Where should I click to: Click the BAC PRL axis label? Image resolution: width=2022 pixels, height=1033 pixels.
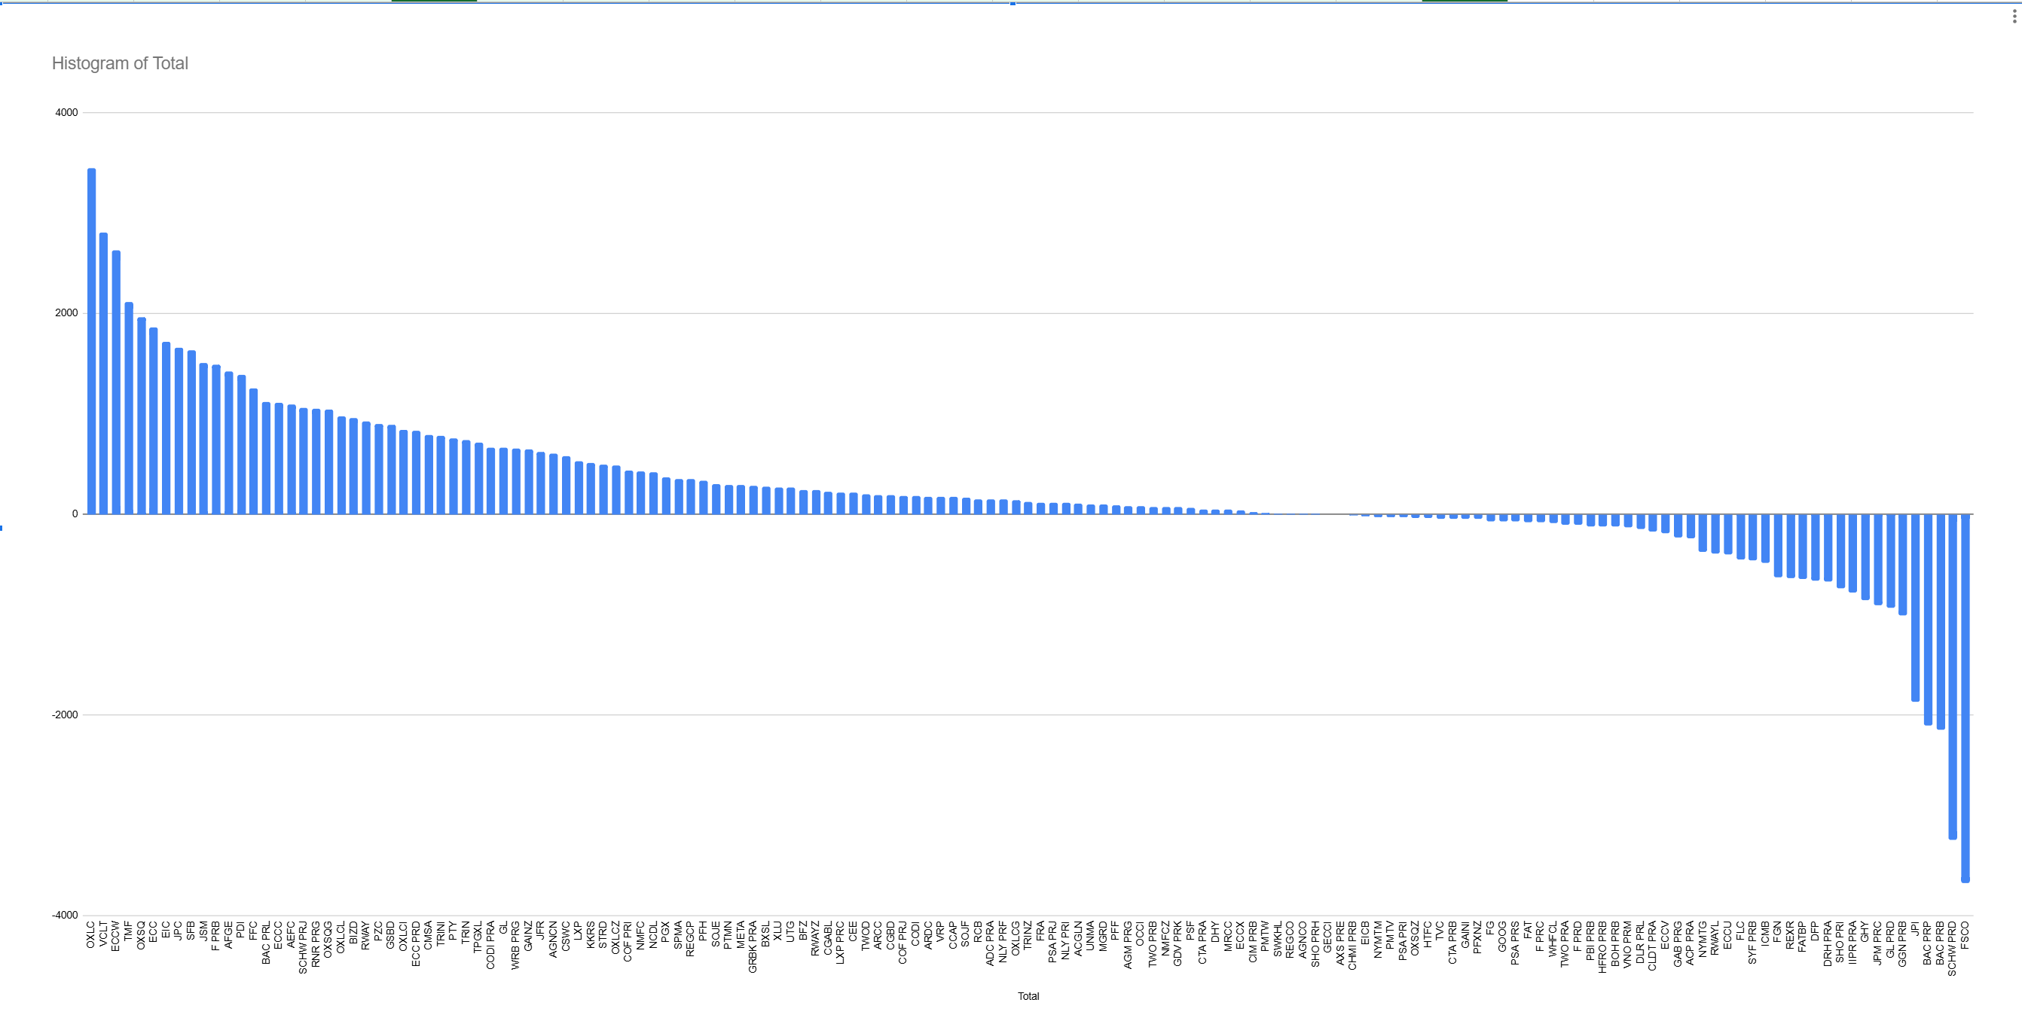pos(266,943)
